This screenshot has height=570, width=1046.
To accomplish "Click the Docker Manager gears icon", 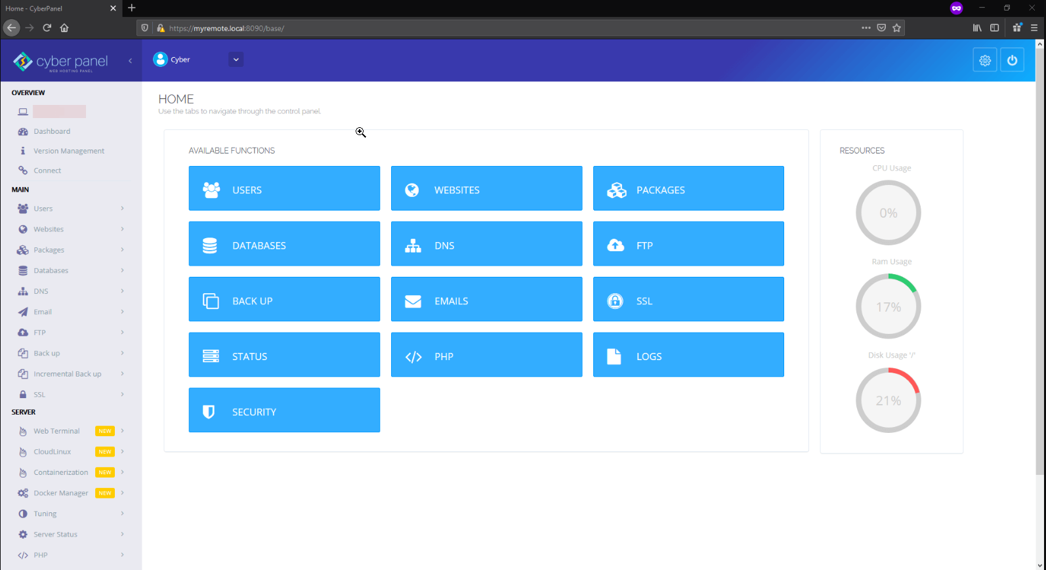I will 23,493.
